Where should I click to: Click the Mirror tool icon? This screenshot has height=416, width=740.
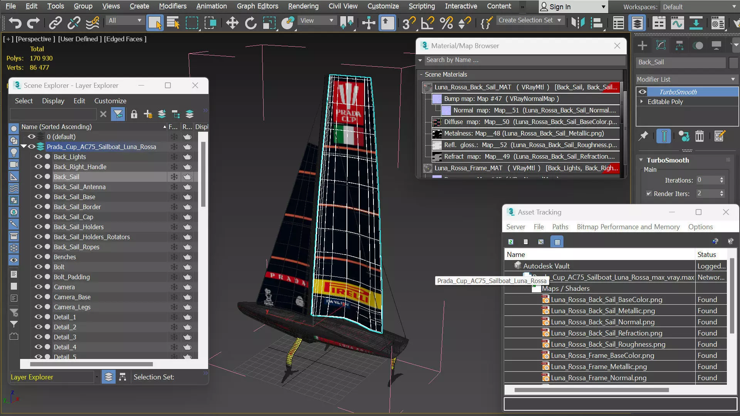578,23
